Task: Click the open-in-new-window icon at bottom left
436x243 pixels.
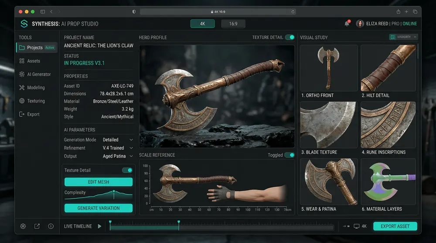Action: pyautogui.click(x=37, y=226)
